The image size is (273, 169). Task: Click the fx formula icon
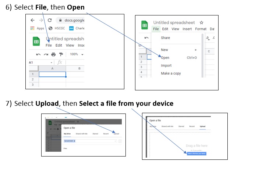60,62
